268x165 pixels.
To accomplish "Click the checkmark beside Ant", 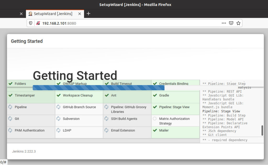I will (107, 95).
